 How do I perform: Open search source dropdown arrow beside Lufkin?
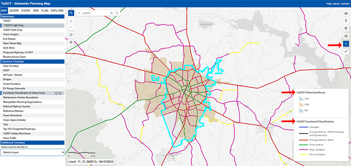79,13
